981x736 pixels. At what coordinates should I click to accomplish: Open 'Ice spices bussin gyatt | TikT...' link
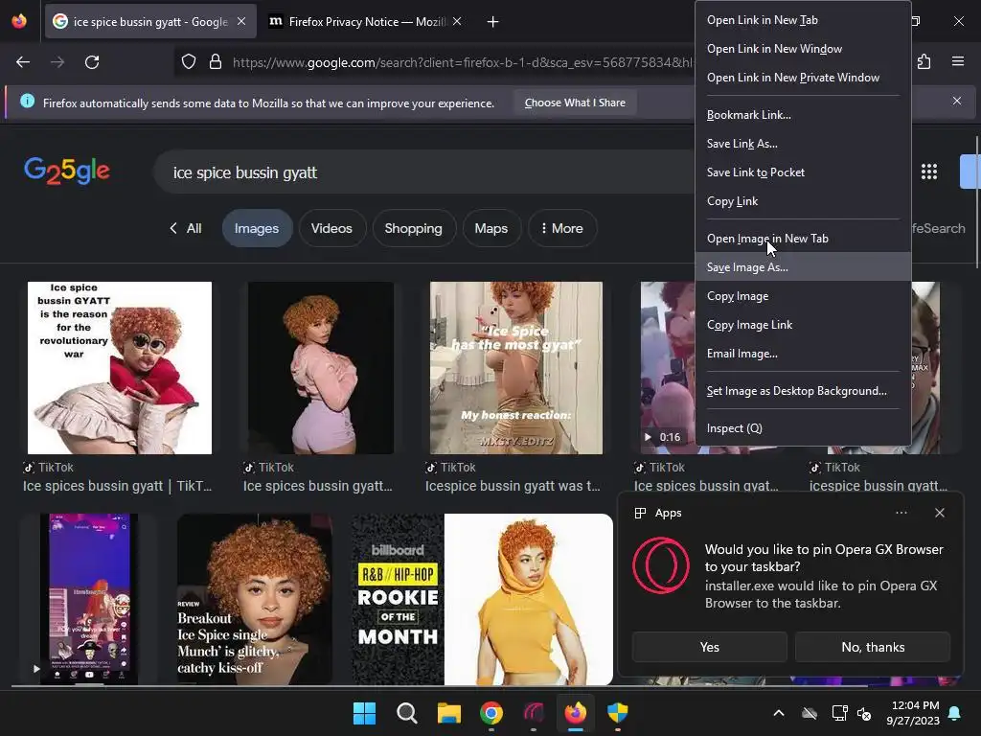point(117,486)
